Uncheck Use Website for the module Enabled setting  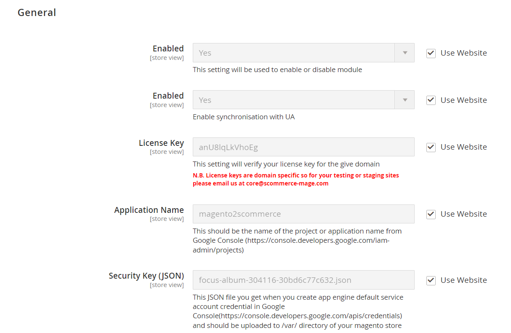[431, 53]
